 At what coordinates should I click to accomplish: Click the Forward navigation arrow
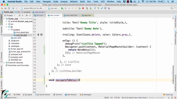[x=17, y=8]
